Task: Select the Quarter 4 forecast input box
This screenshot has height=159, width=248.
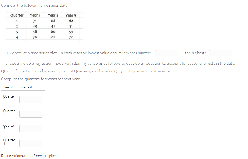Action: pyautogui.click(x=31, y=142)
